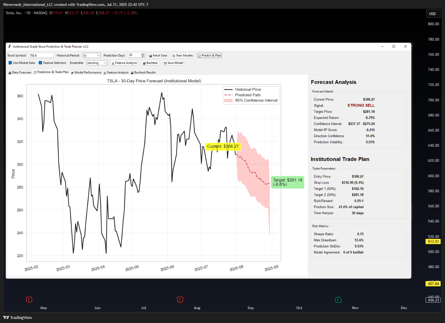Screen dimensions: 445x323
Task: Click the Predicted Path legend entry
Action: (x=247, y=95)
